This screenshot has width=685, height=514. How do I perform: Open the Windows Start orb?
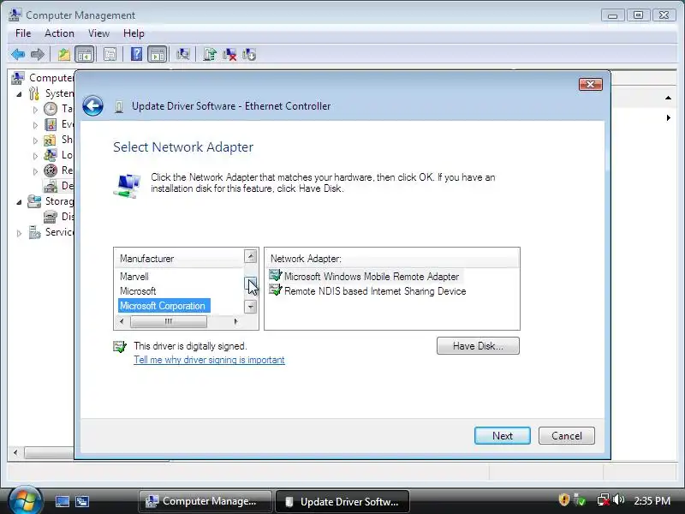tap(25, 500)
